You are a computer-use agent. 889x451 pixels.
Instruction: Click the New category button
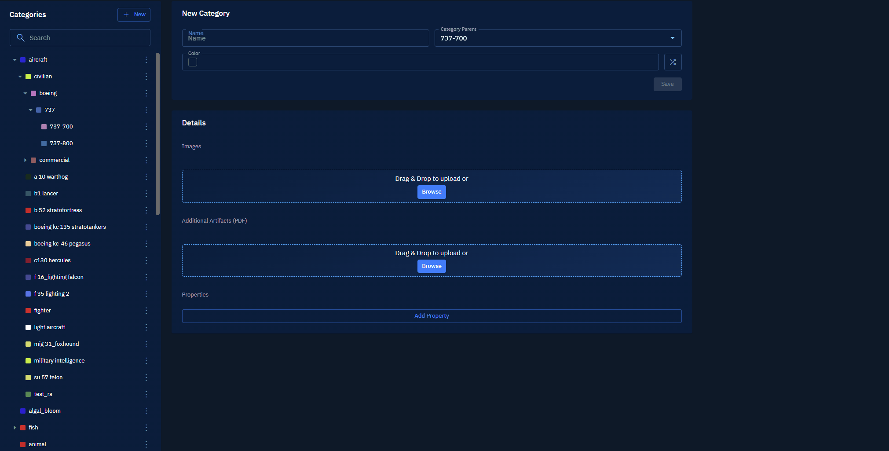[x=134, y=15]
